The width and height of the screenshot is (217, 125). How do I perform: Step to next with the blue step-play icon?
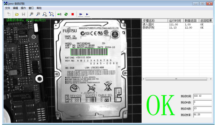pyautogui.click(x=81, y=14)
